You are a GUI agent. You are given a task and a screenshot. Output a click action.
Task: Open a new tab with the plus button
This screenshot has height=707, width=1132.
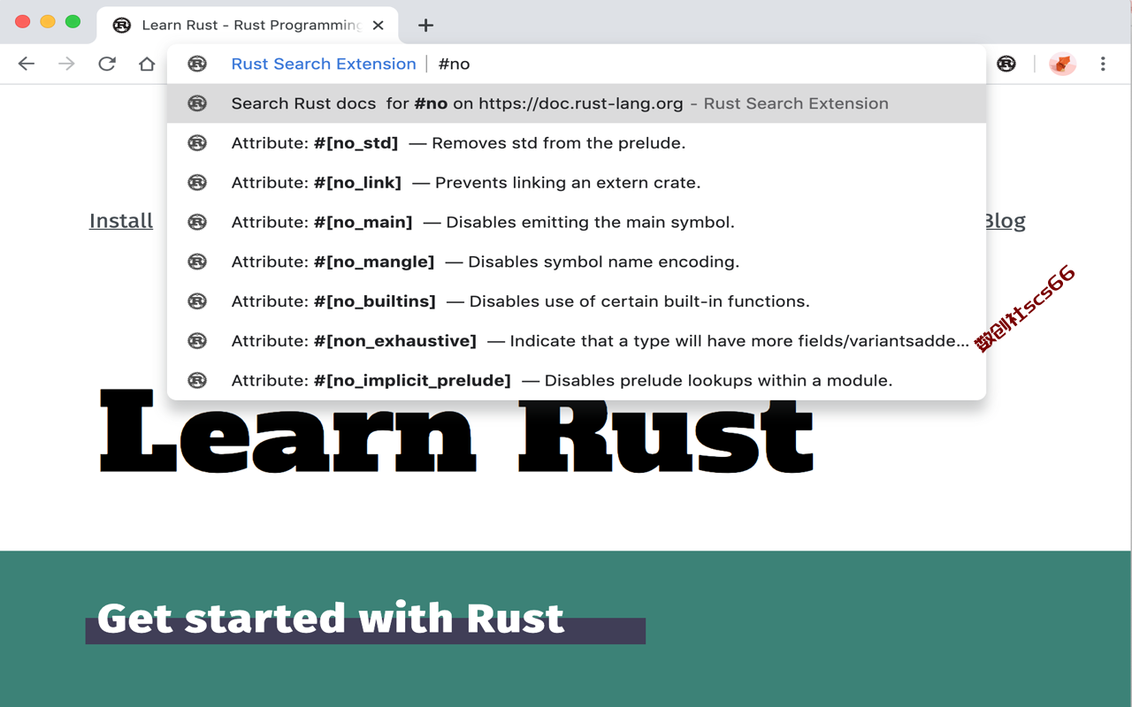point(425,26)
